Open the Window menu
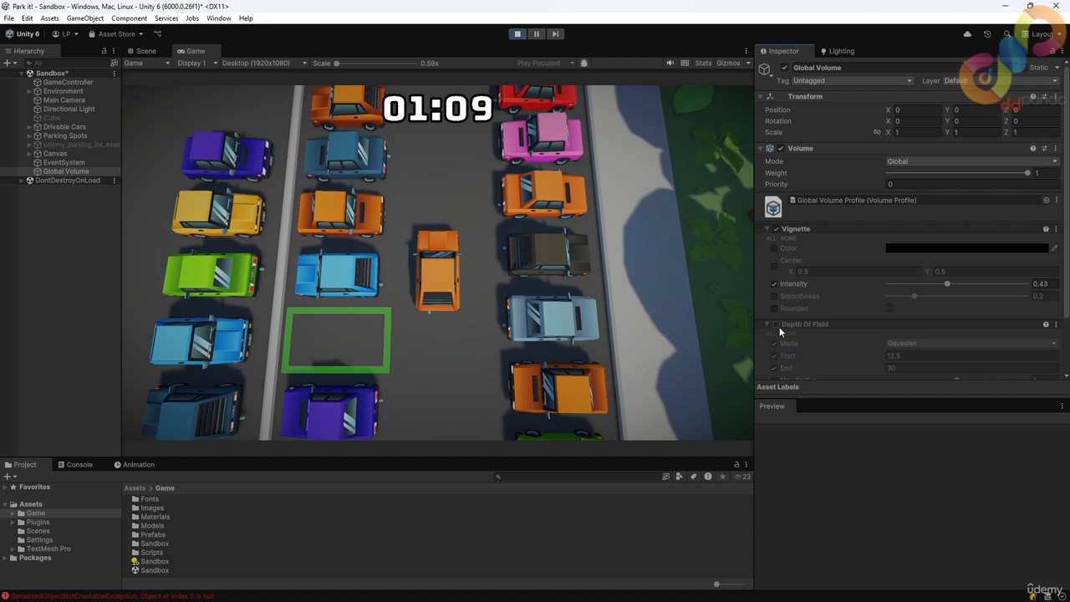Screen dimensions: 1070x602 coord(218,18)
